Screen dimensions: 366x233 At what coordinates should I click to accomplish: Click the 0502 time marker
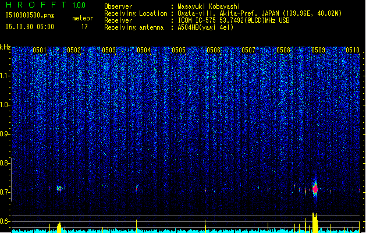[74, 50]
